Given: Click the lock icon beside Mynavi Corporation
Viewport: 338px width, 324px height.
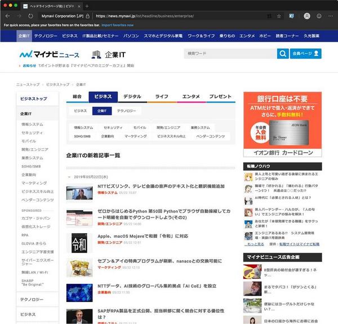Looking at the screenshot, I should [x=87, y=16].
